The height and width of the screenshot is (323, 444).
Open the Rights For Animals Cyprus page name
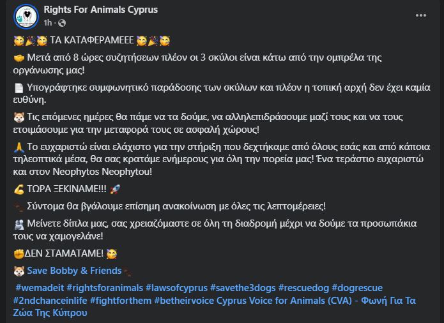tap(100, 10)
